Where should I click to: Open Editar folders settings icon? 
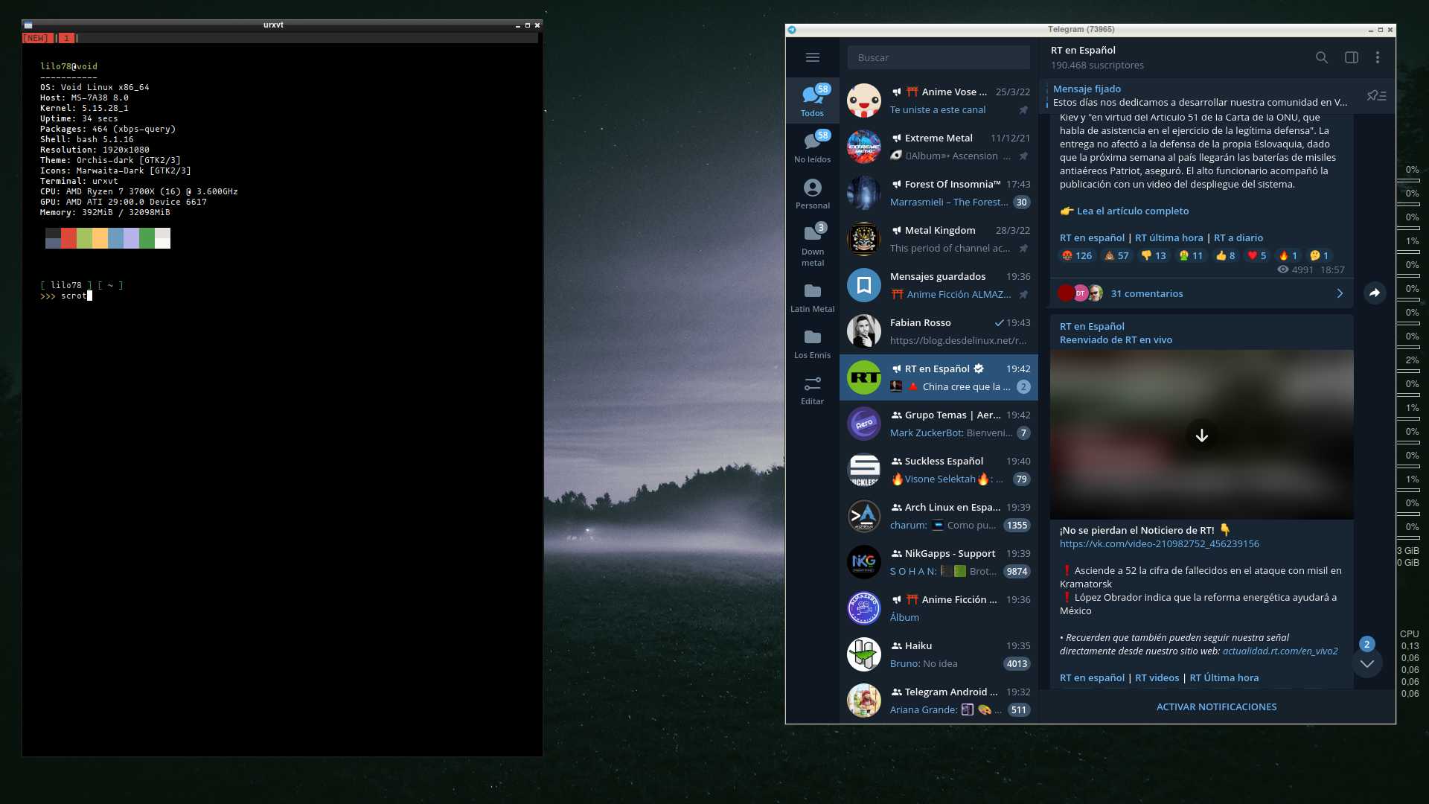click(812, 389)
